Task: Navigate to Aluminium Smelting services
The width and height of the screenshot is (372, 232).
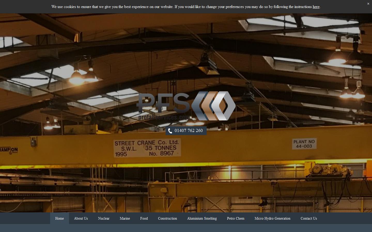Action: (x=202, y=218)
